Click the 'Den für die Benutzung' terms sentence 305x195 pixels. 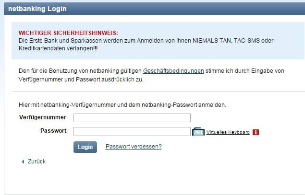coord(151,71)
